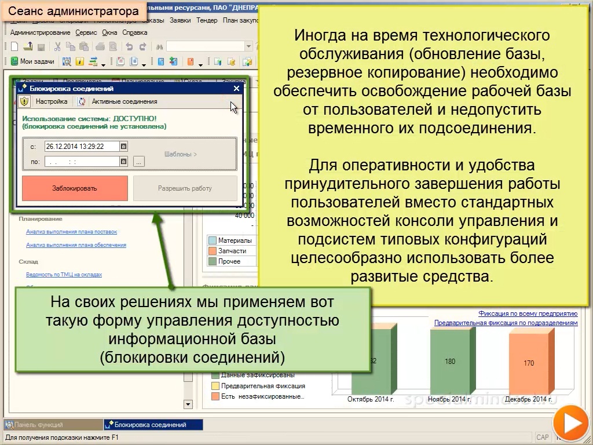
Task: Click the 'по' end date input field
Action: [81, 162]
